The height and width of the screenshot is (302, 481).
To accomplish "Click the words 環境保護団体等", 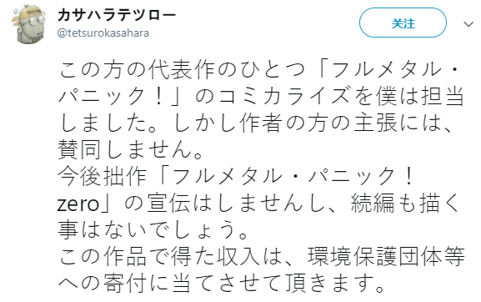I will tap(387, 256).
